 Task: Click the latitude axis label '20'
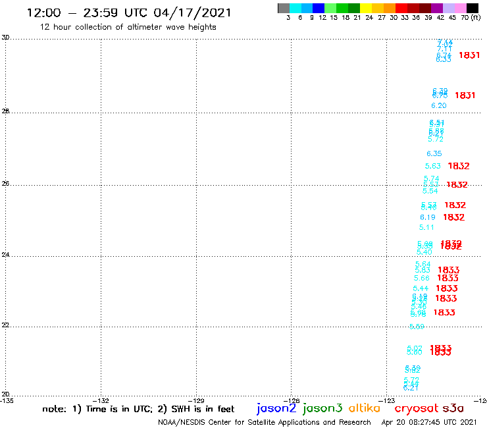(x=5, y=394)
